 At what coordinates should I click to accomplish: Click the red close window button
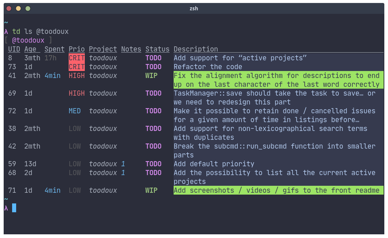coord(9,9)
